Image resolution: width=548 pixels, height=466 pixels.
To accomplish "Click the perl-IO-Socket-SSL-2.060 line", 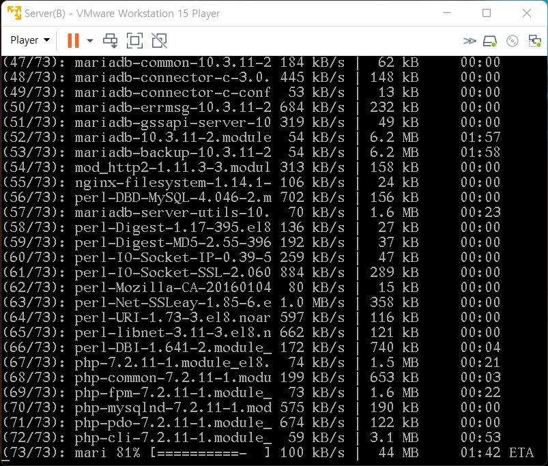I will point(252,272).
